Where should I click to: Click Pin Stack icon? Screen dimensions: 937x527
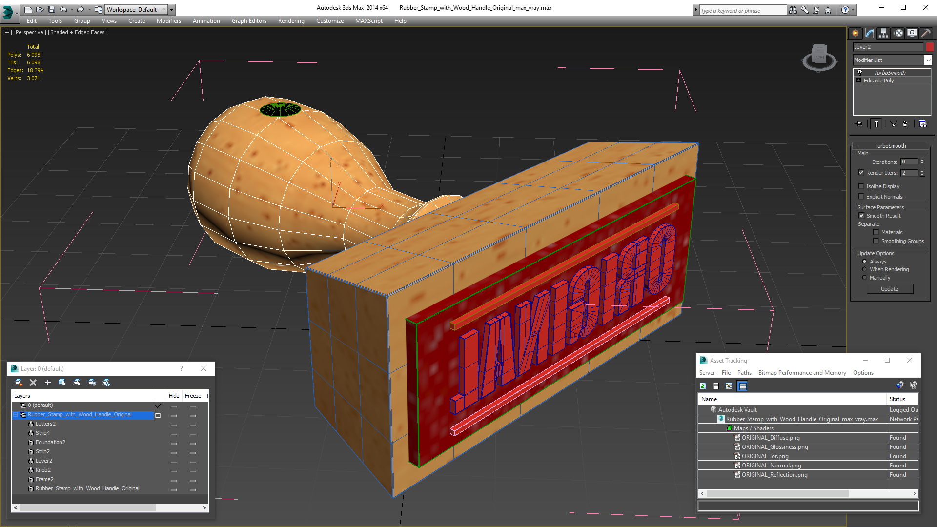[x=859, y=124]
